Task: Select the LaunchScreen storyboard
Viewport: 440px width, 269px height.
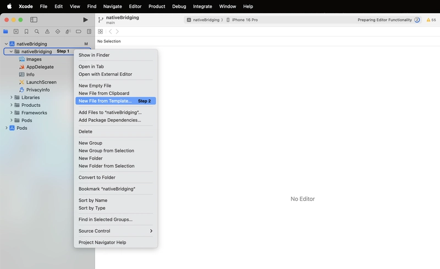Action: (41, 82)
